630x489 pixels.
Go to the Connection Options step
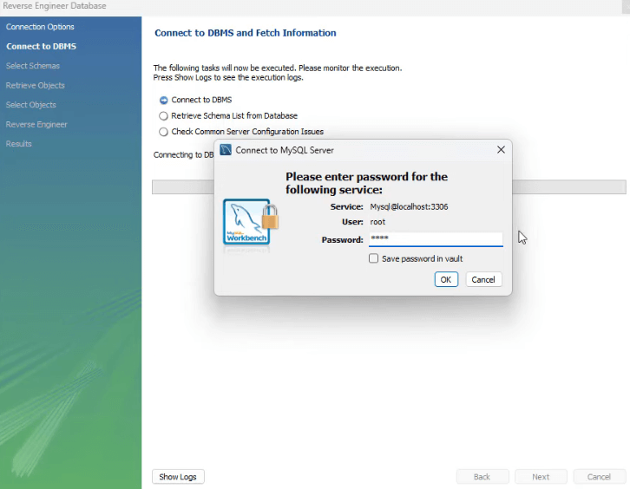coord(40,27)
